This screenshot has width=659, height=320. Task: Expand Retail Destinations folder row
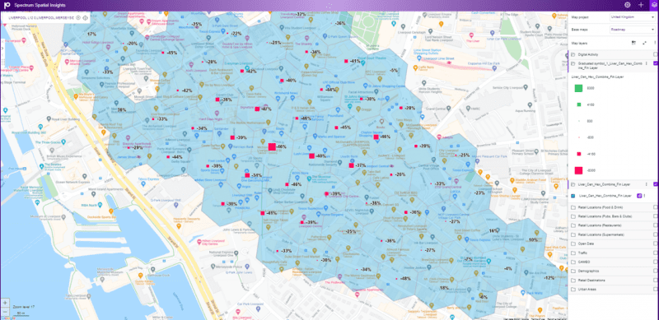tap(613, 281)
